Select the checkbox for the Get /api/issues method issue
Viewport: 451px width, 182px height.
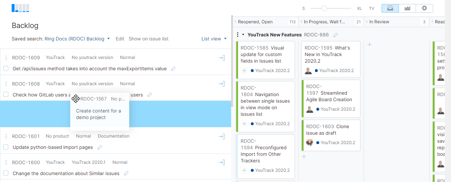point(6,68)
